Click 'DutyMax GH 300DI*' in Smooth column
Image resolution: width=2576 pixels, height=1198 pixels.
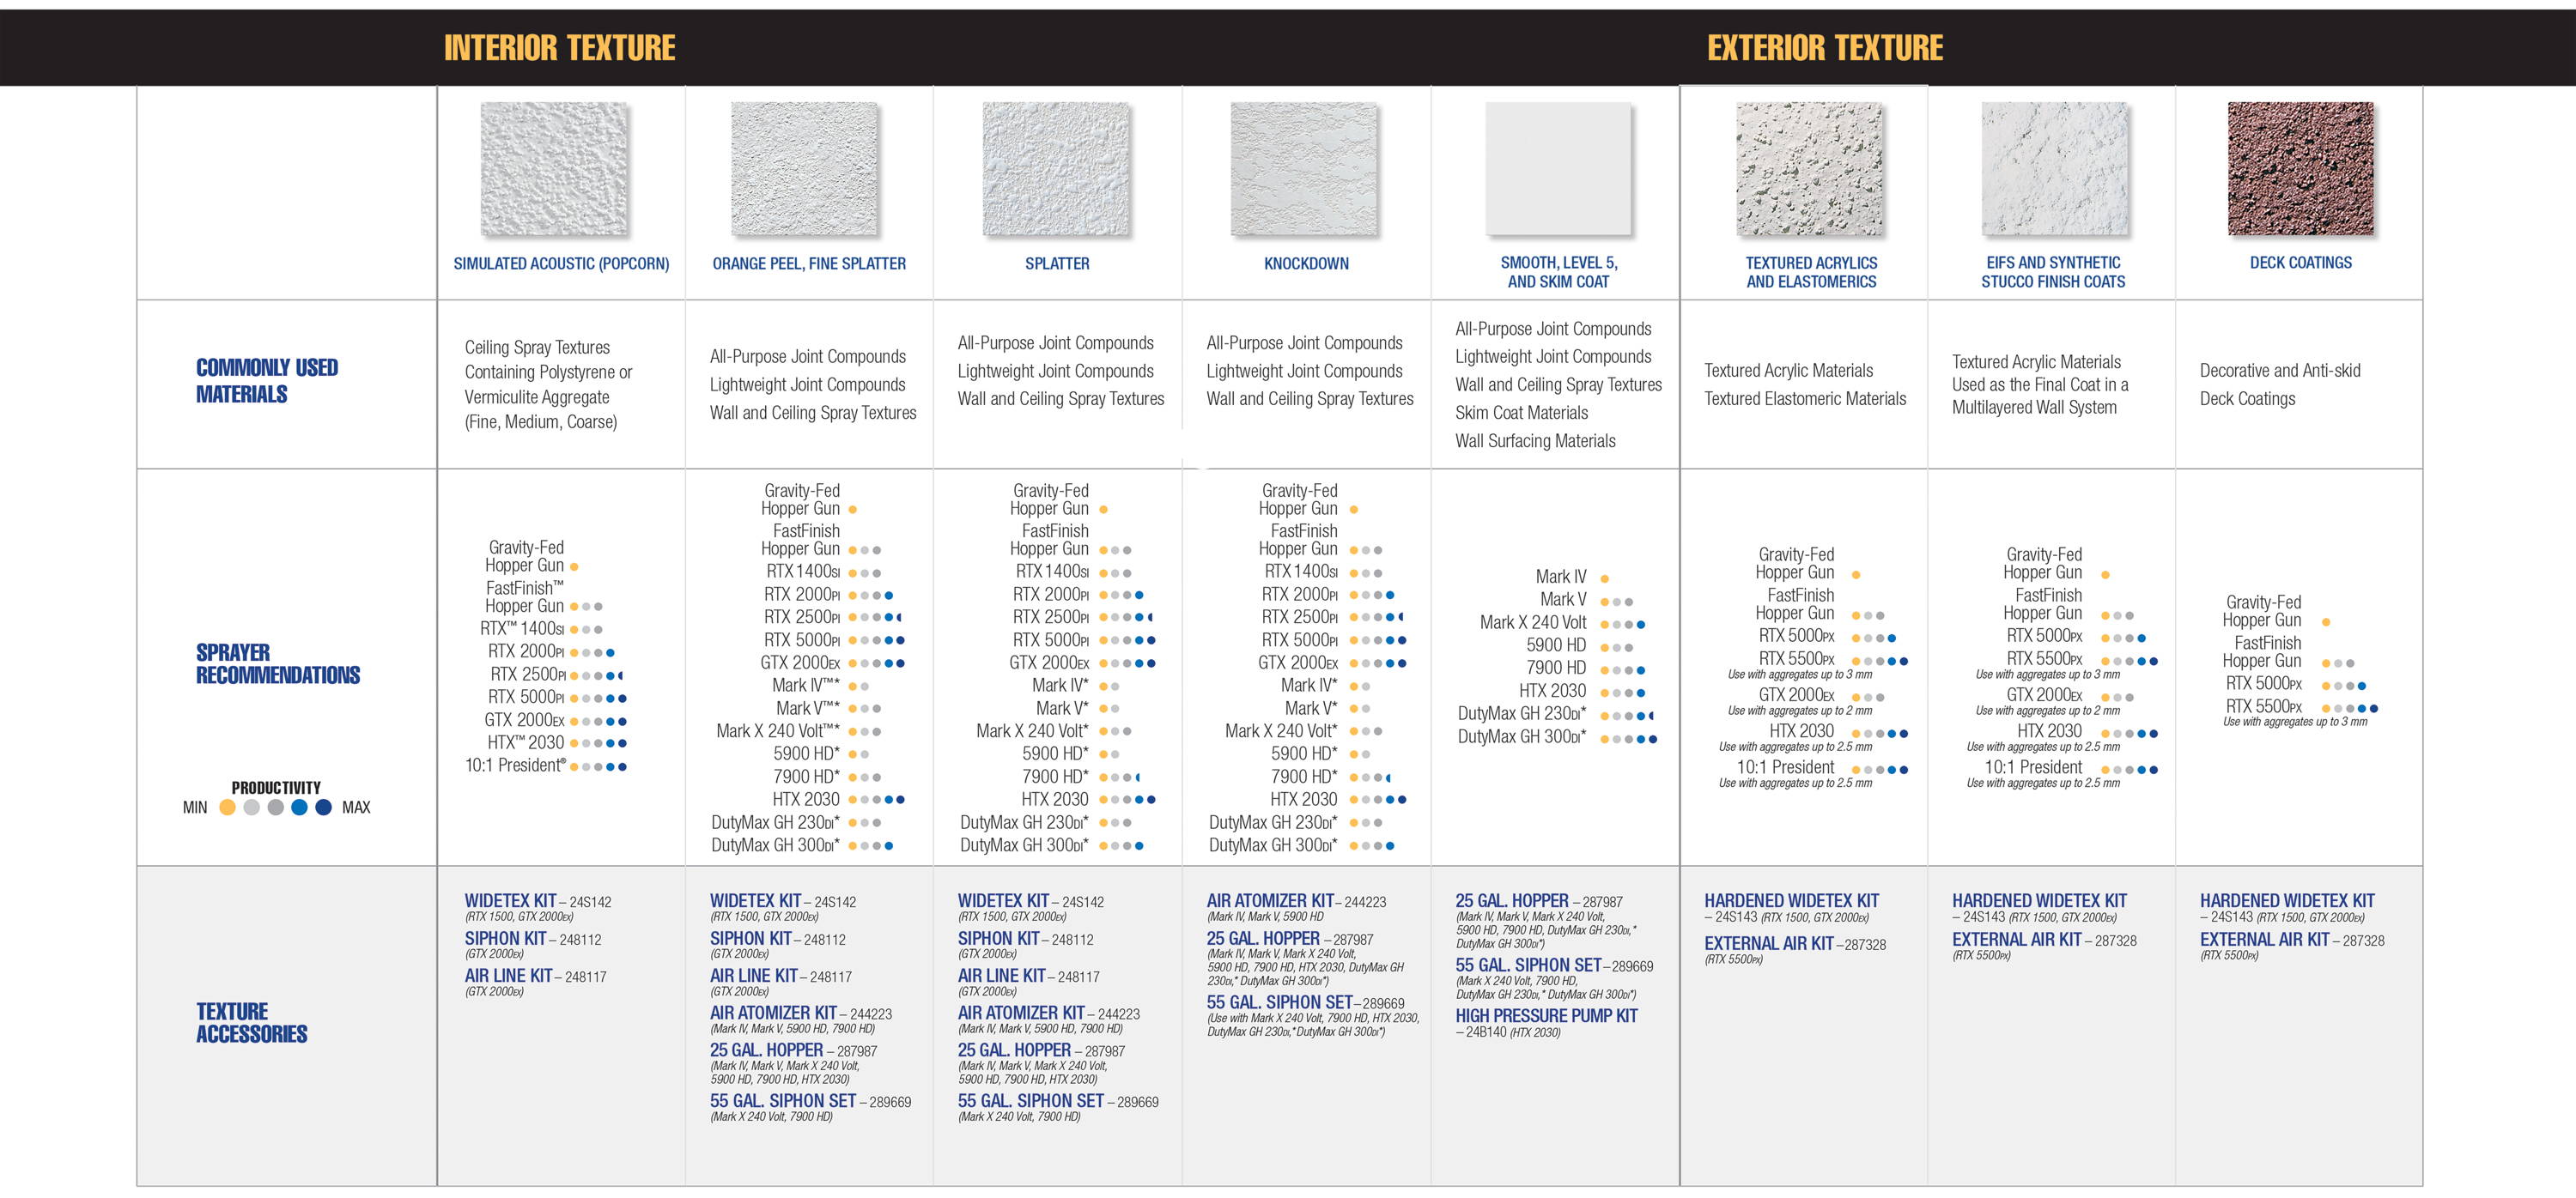1522,737
